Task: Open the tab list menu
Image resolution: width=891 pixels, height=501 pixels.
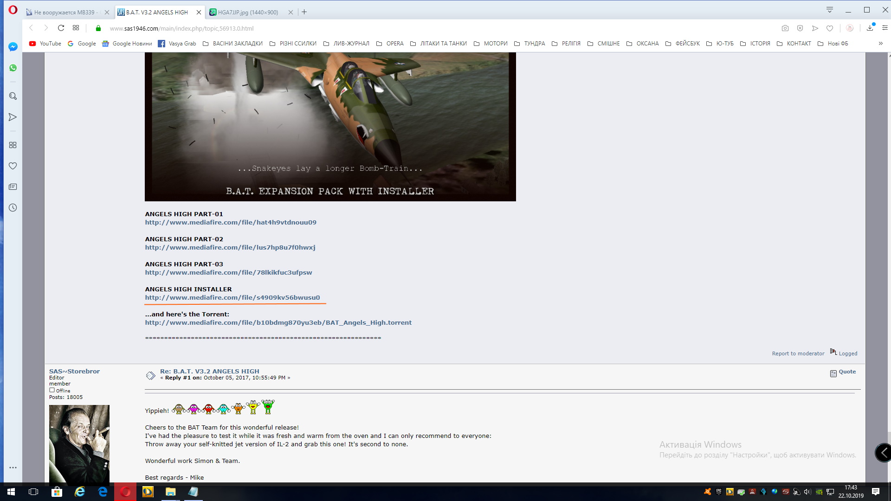Action: click(830, 10)
